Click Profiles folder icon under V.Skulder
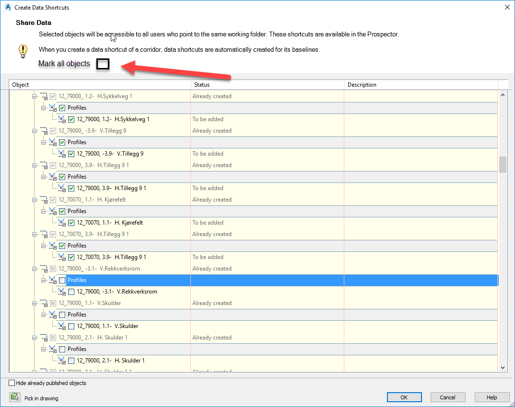 pos(53,315)
